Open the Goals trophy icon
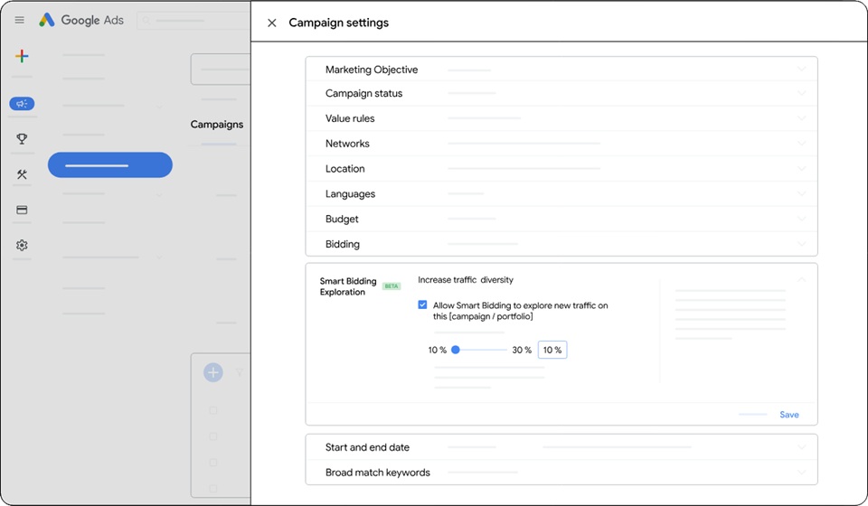This screenshot has height=506, width=868. coord(22,139)
